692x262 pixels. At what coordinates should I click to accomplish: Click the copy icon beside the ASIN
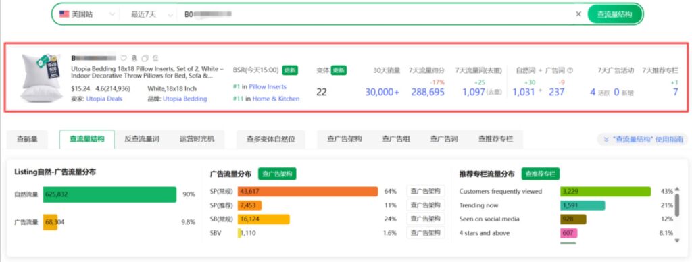[x=145, y=58]
